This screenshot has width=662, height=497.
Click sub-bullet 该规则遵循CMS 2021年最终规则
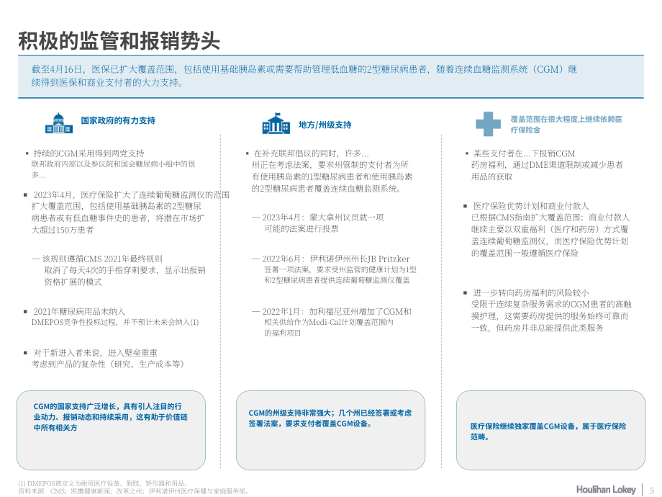[102, 259]
